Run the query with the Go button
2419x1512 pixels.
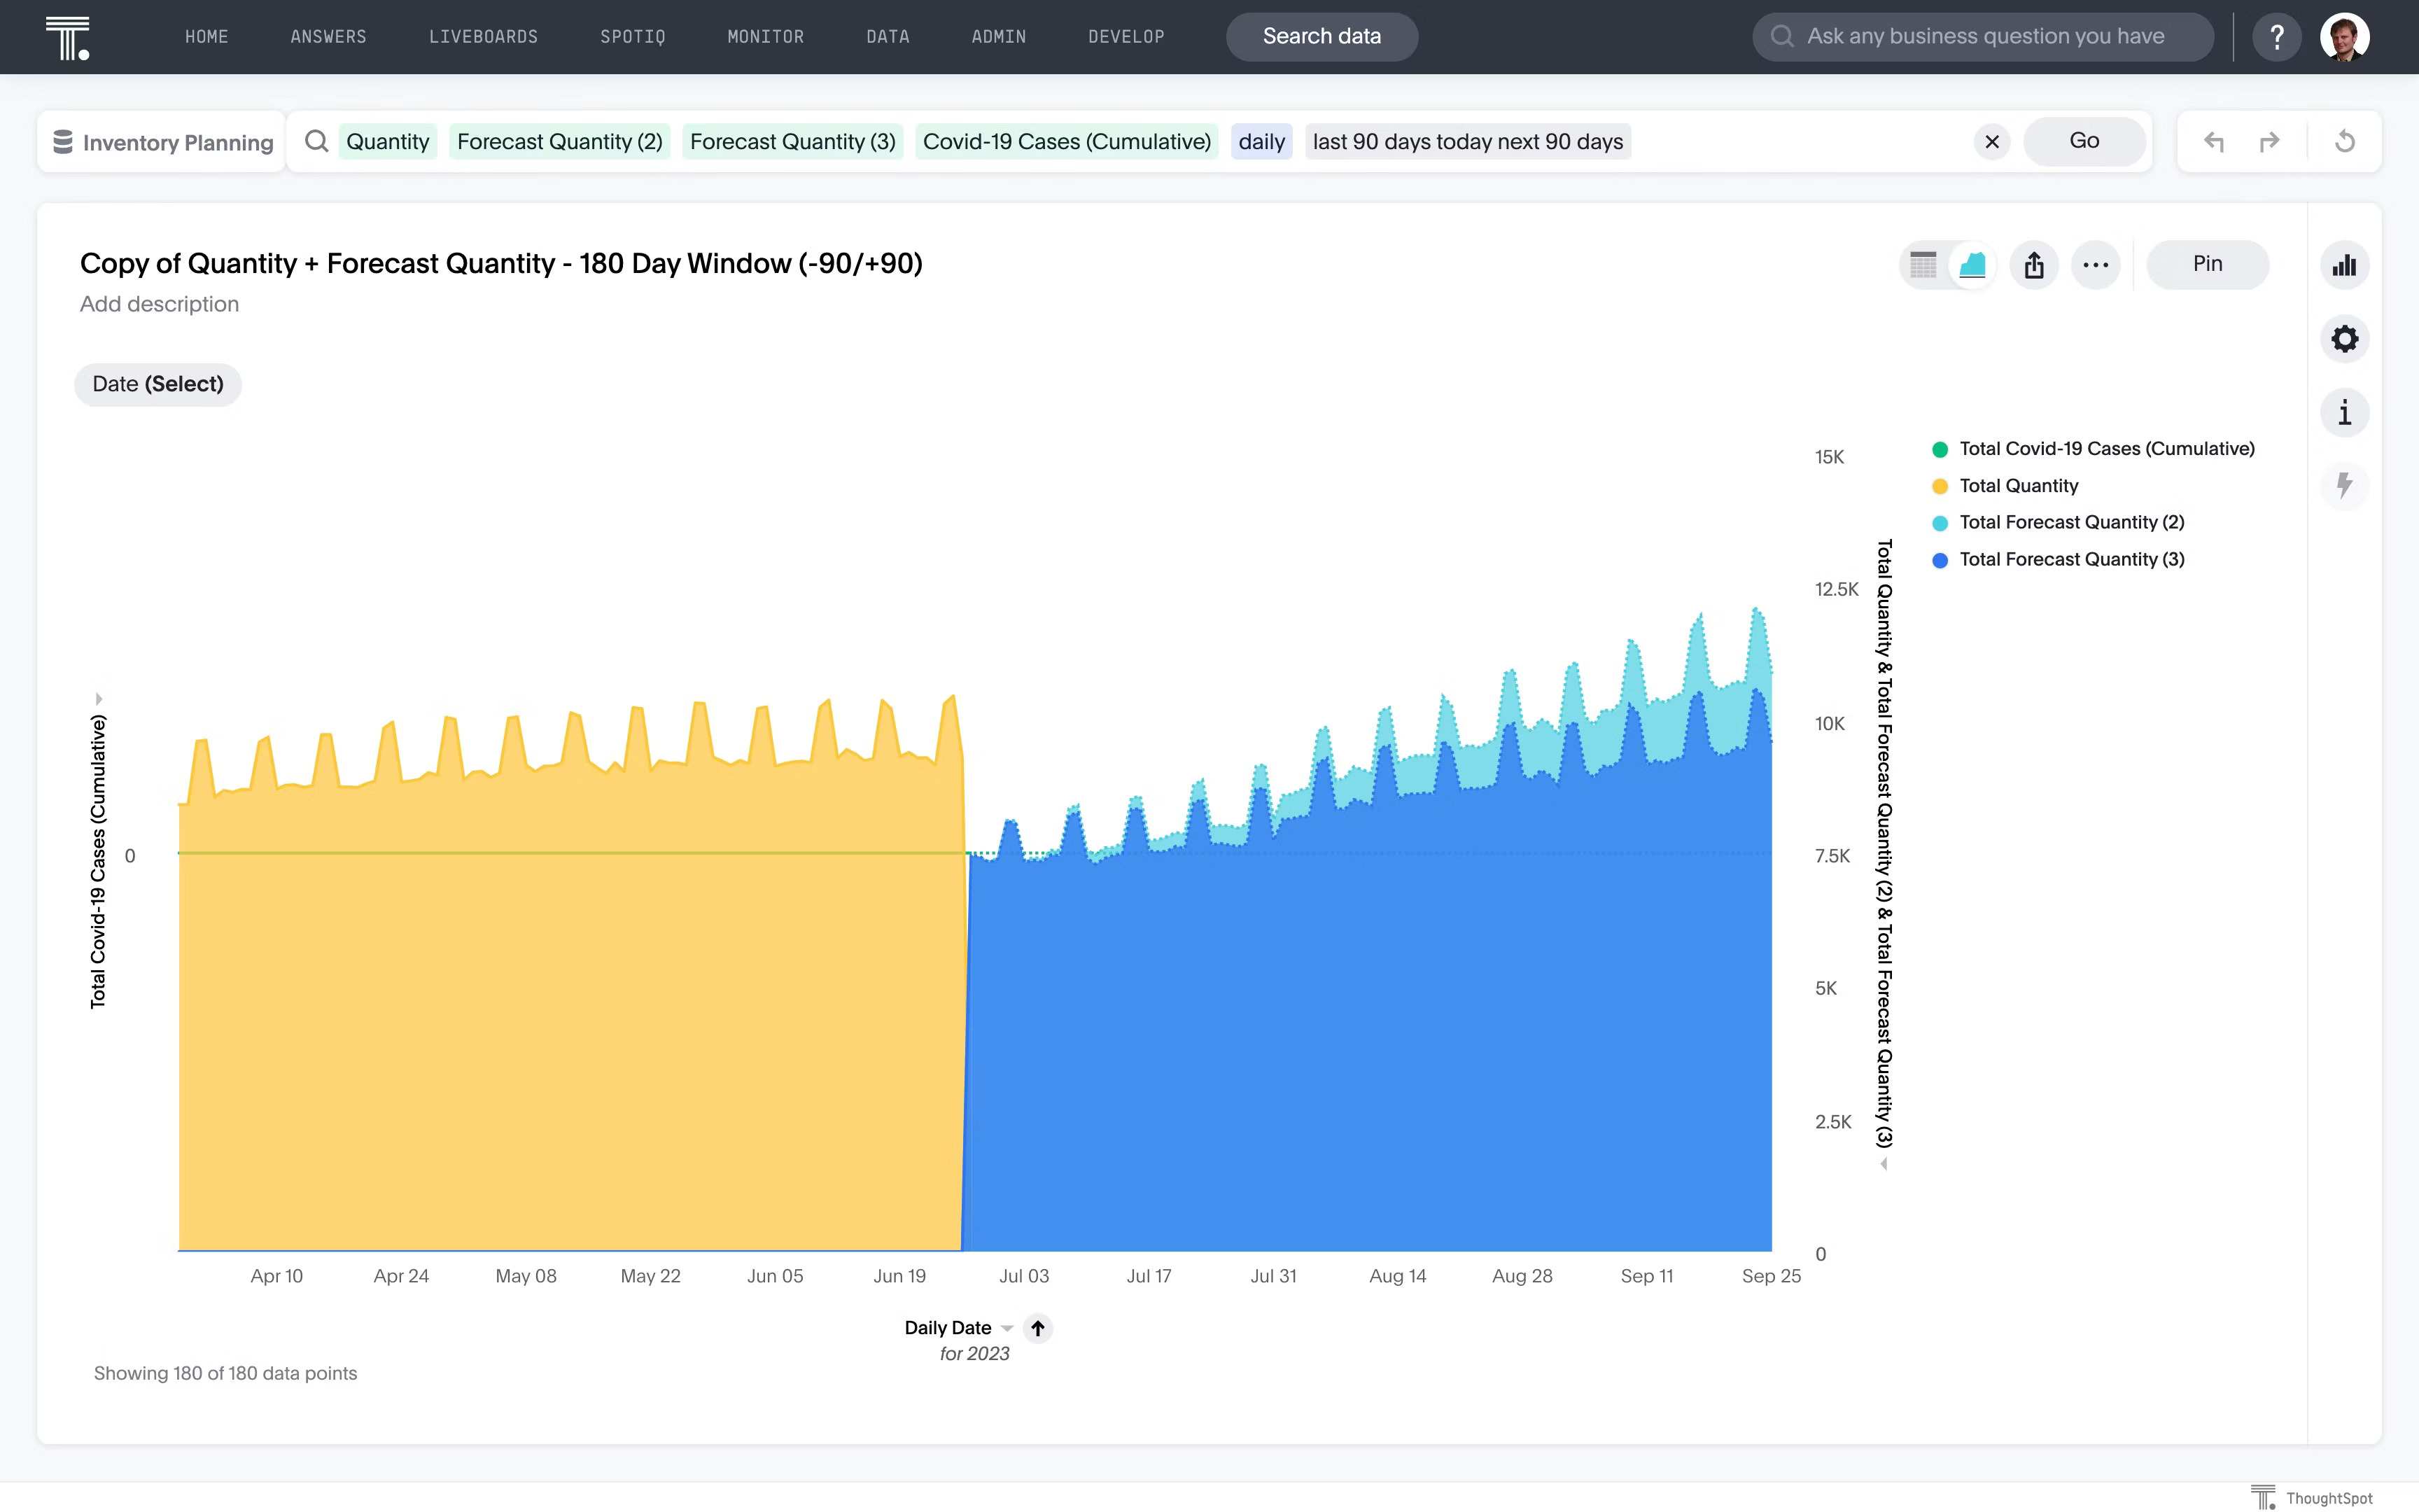click(x=2084, y=141)
